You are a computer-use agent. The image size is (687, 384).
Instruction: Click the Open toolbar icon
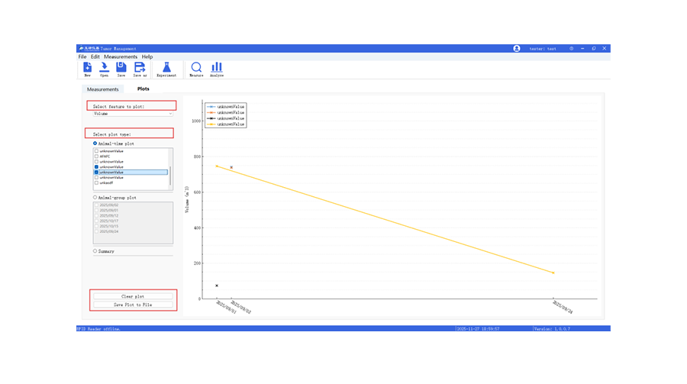(104, 68)
